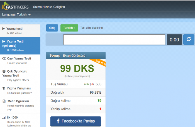Click the (kelime yazabiliyorum) caption

click(77, 76)
